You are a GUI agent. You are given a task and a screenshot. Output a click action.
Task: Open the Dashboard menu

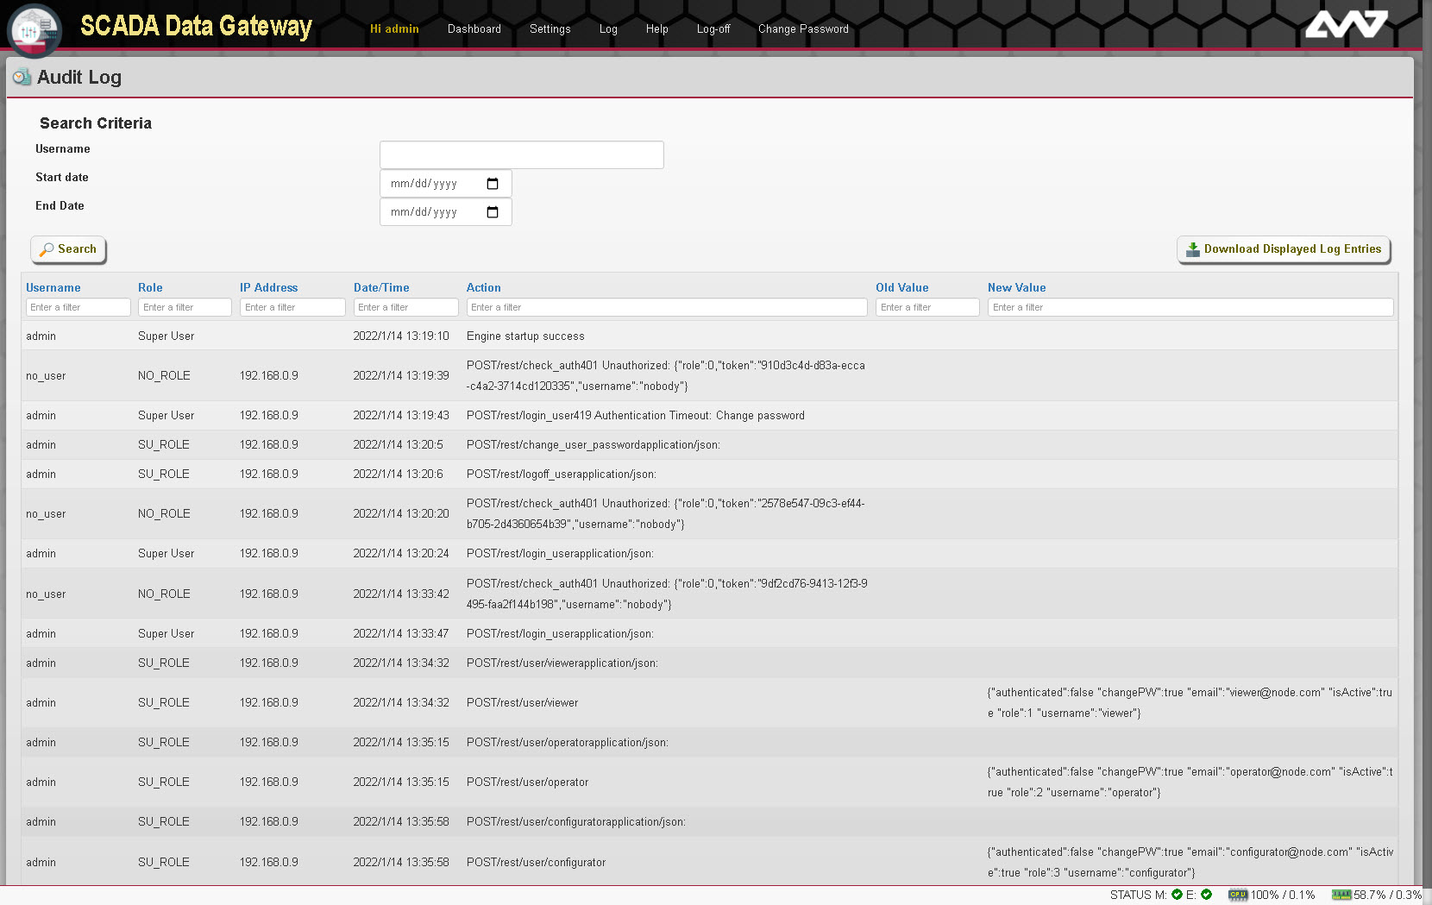point(474,29)
